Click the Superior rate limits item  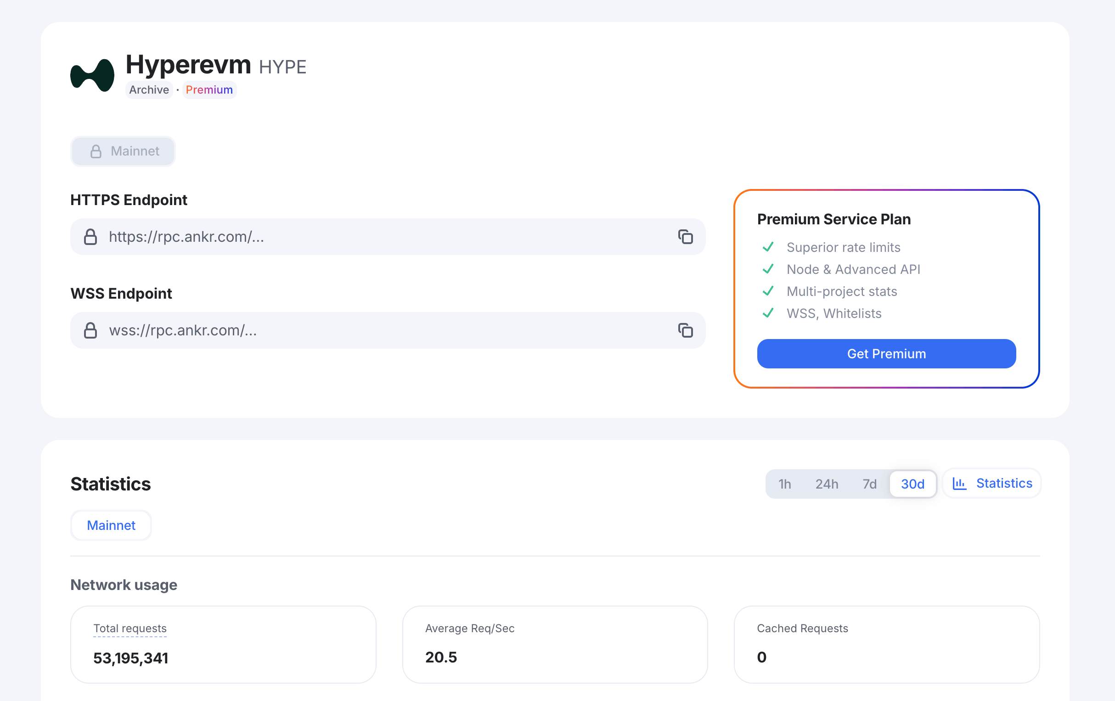coord(844,248)
